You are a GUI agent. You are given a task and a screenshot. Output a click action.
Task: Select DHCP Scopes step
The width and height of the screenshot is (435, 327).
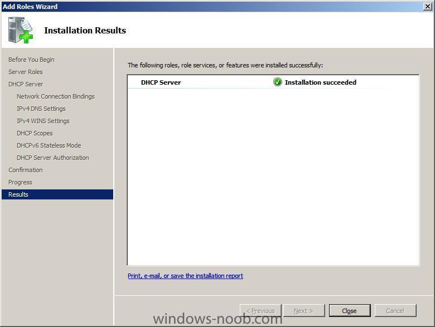[x=35, y=133]
